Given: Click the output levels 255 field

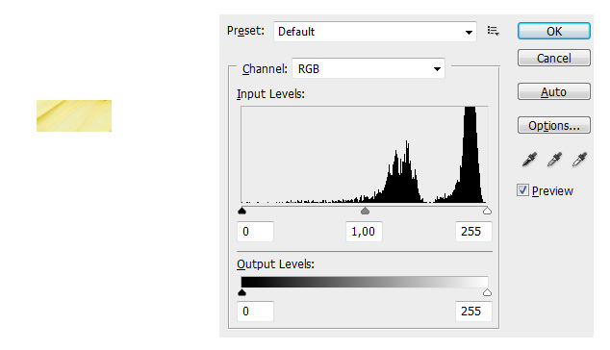Looking at the screenshot, I should [473, 312].
